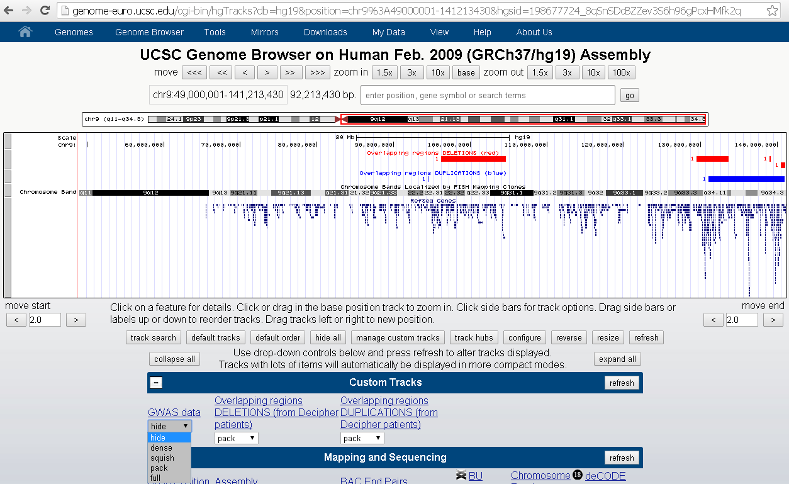This screenshot has width=789, height=484.
Task: Click the position search text field
Action: click(487, 96)
